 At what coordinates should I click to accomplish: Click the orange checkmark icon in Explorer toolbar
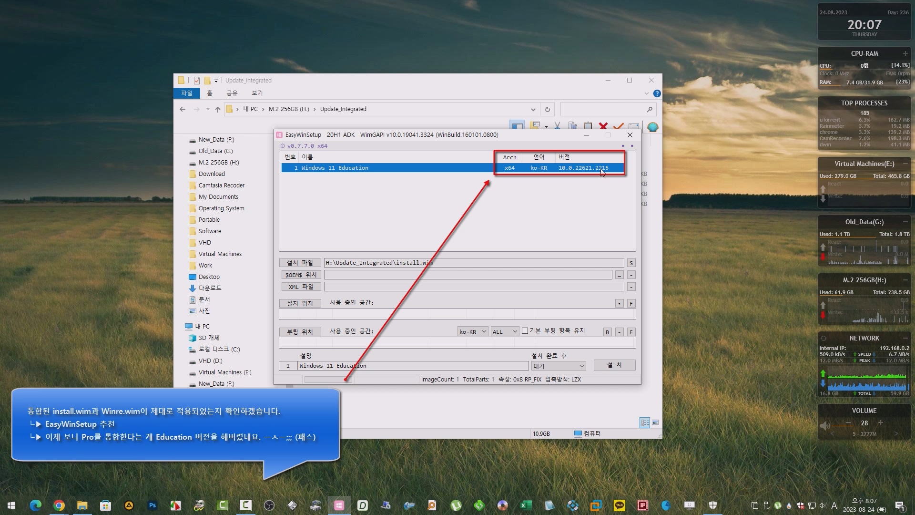click(619, 126)
